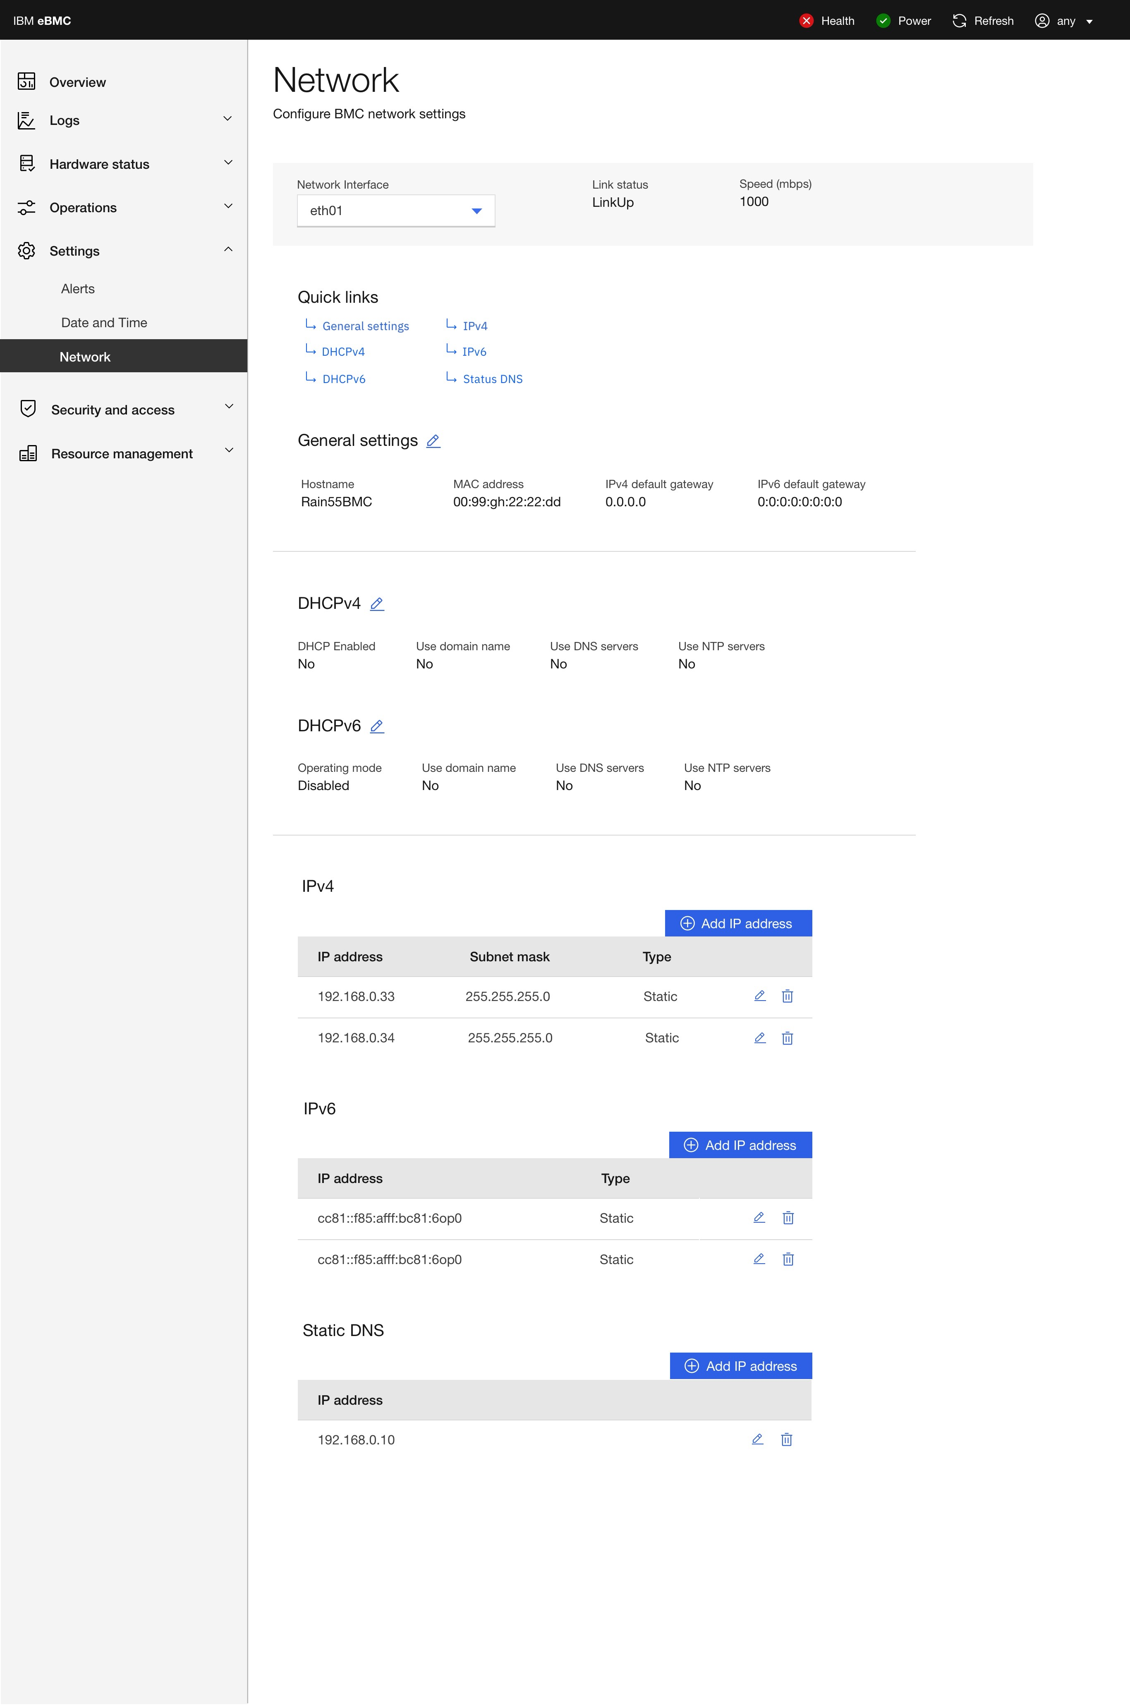Collapse the Settings section chevron

[x=228, y=250]
